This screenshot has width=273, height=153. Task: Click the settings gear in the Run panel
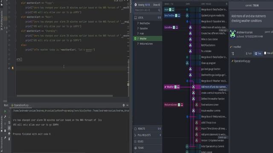tap(124, 105)
